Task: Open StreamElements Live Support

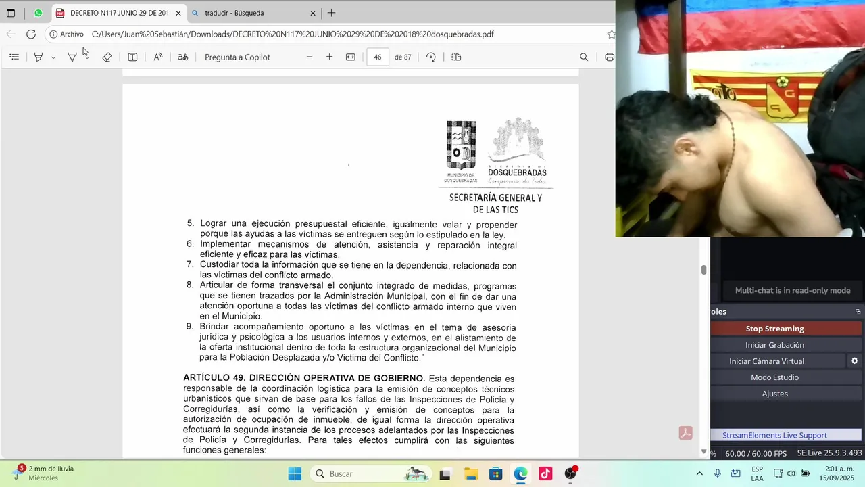Action: (774, 435)
